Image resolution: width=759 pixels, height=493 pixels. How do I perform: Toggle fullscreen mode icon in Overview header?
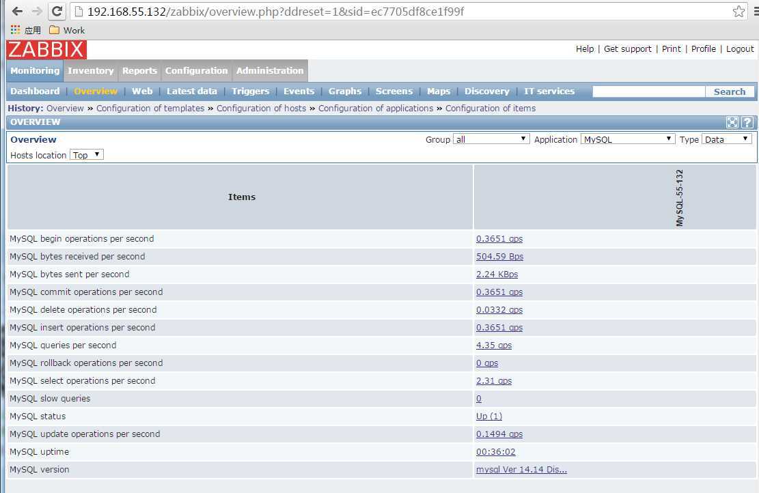tap(732, 122)
